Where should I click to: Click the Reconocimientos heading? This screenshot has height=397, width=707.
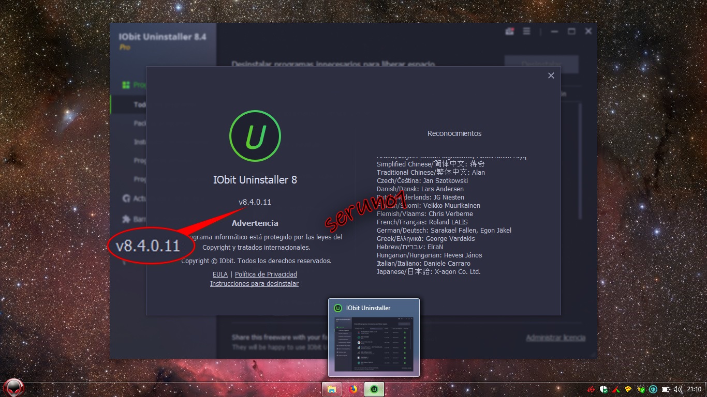tap(454, 133)
